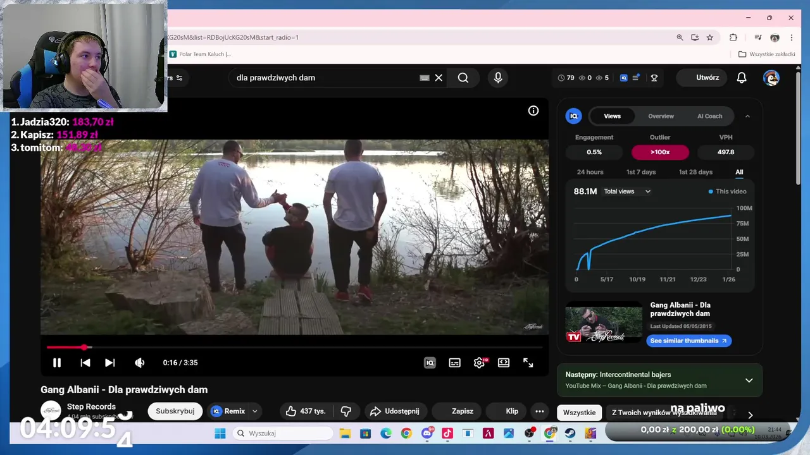Open the player settings gear
Screen dimensions: 810x455
(479, 363)
